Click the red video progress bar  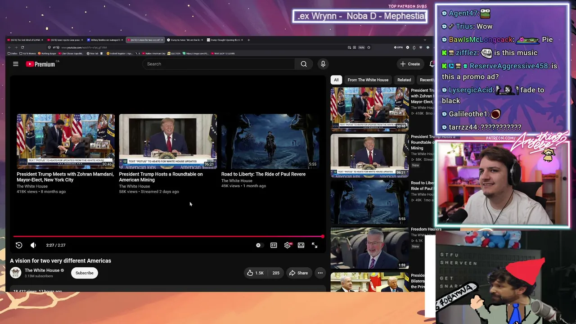coord(168,236)
